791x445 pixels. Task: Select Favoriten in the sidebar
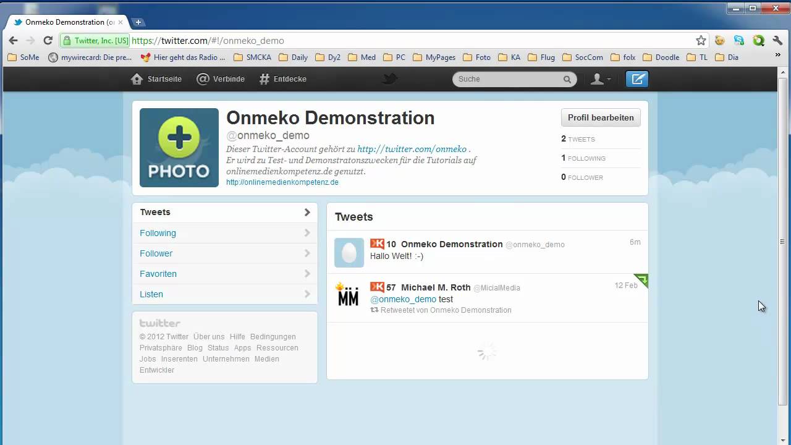click(x=225, y=274)
